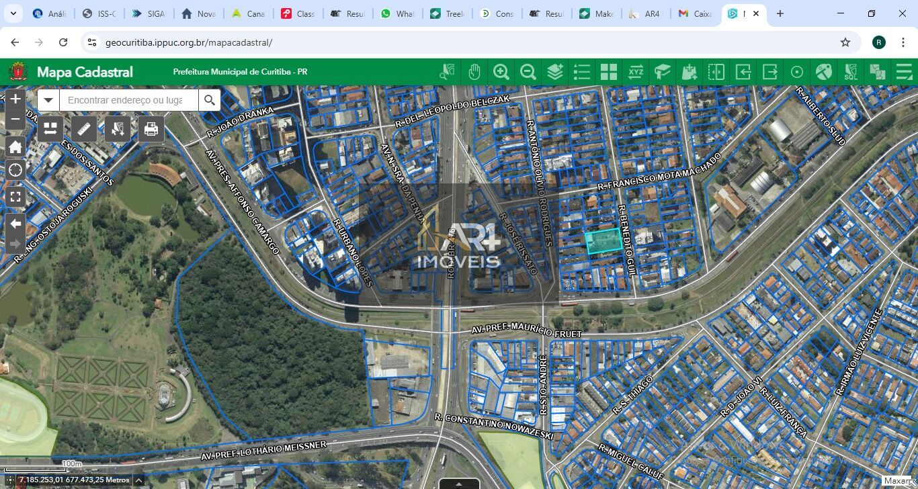This screenshot has height=489, width=918.
Task: Open the XYZ coordinate conversion tool
Action: tap(636, 72)
